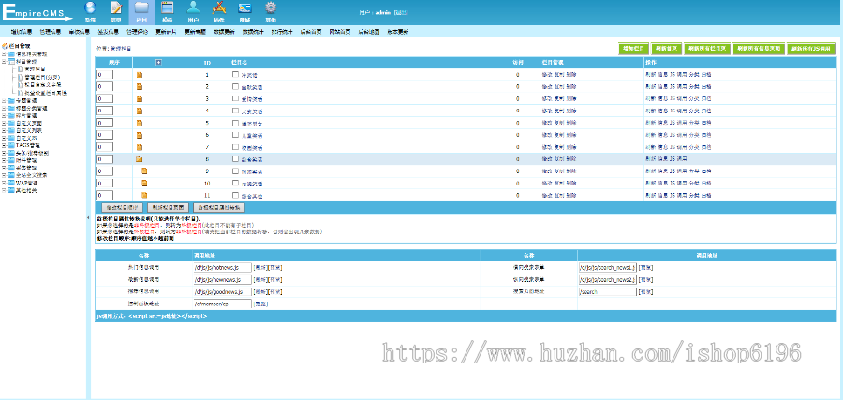
Task: Expand the WAP管理 tree node
Action: tap(4, 183)
